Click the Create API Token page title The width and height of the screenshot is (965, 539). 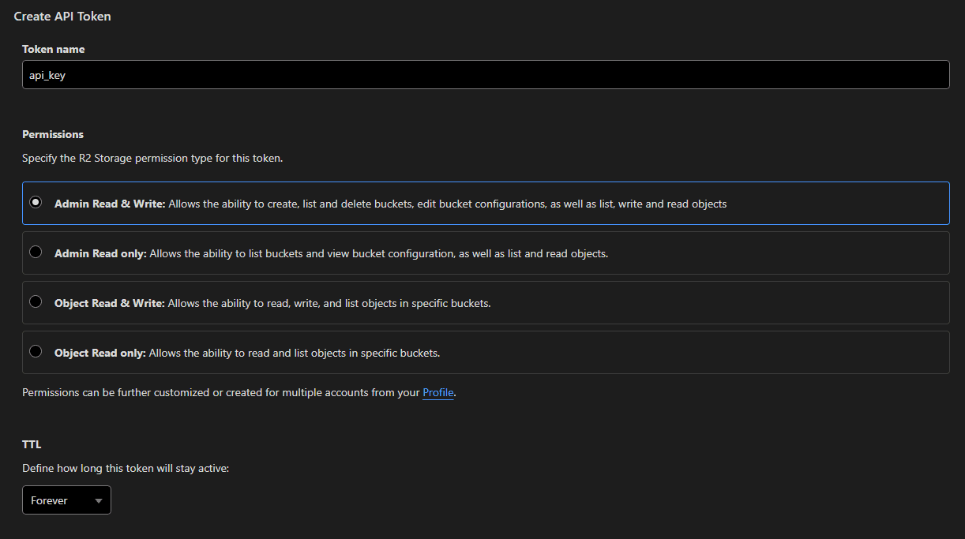click(x=62, y=16)
